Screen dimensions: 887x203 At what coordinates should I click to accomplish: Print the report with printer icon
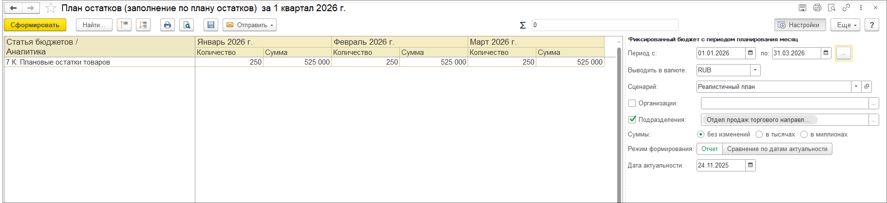click(168, 25)
